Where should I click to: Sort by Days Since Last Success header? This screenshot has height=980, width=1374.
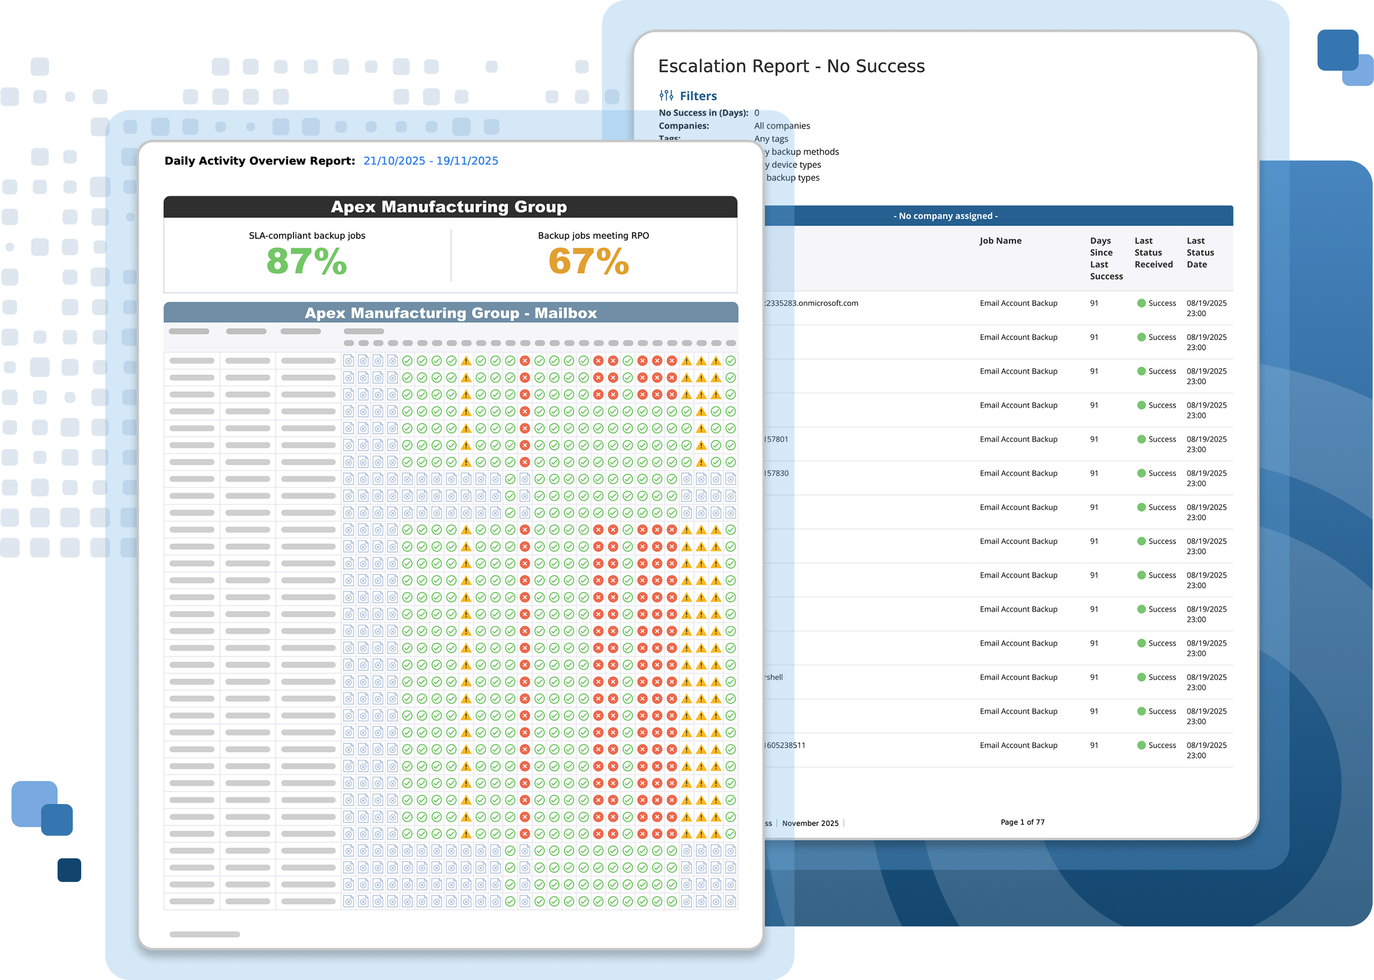(x=1105, y=258)
